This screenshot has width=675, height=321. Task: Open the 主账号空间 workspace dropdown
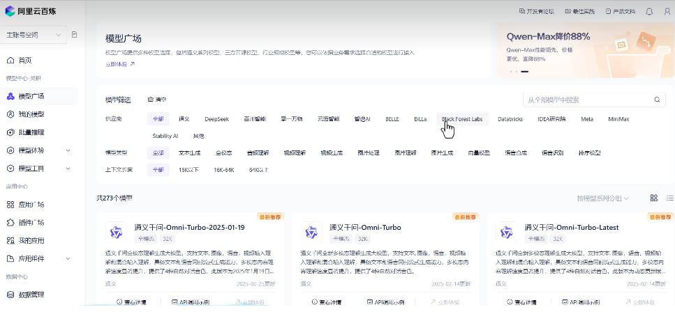tap(34, 35)
